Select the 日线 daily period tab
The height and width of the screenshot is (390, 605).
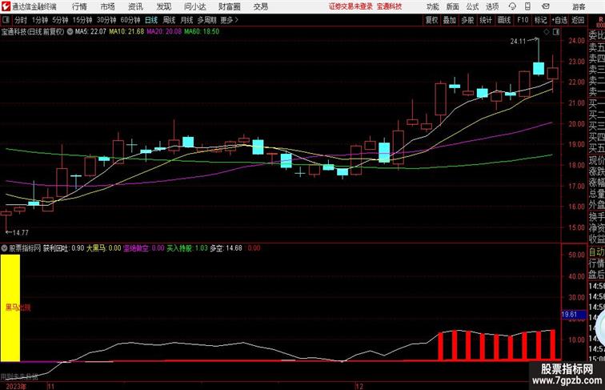(x=151, y=20)
